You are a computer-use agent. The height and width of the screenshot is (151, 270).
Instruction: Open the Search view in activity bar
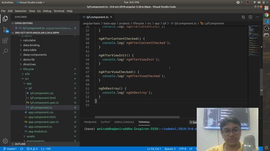coord(5,51)
